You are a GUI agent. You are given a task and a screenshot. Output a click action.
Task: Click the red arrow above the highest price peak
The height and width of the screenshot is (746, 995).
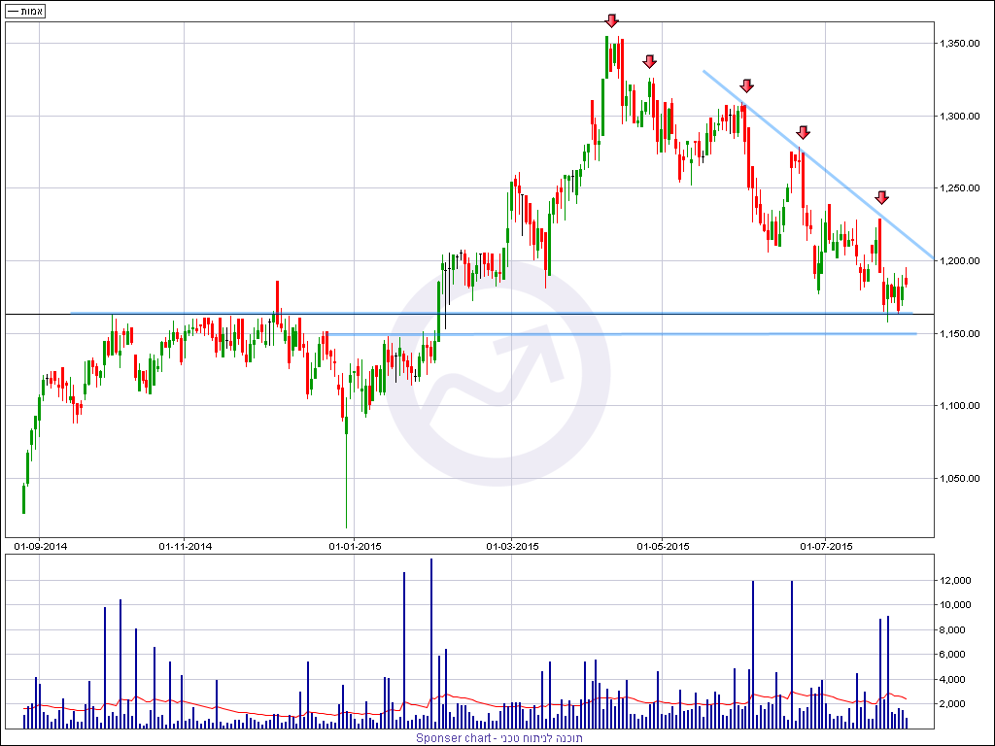pos(611,20)
